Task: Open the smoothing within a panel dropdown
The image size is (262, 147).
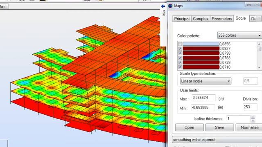Action: tap(217, 140)
